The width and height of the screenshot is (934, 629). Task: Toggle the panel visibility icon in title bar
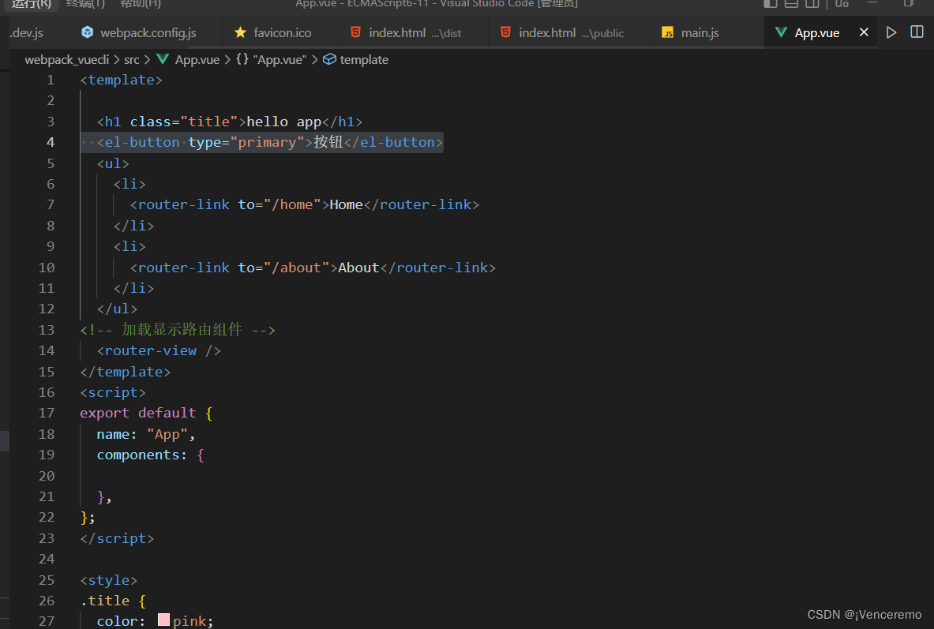click(x=790, y=5)
